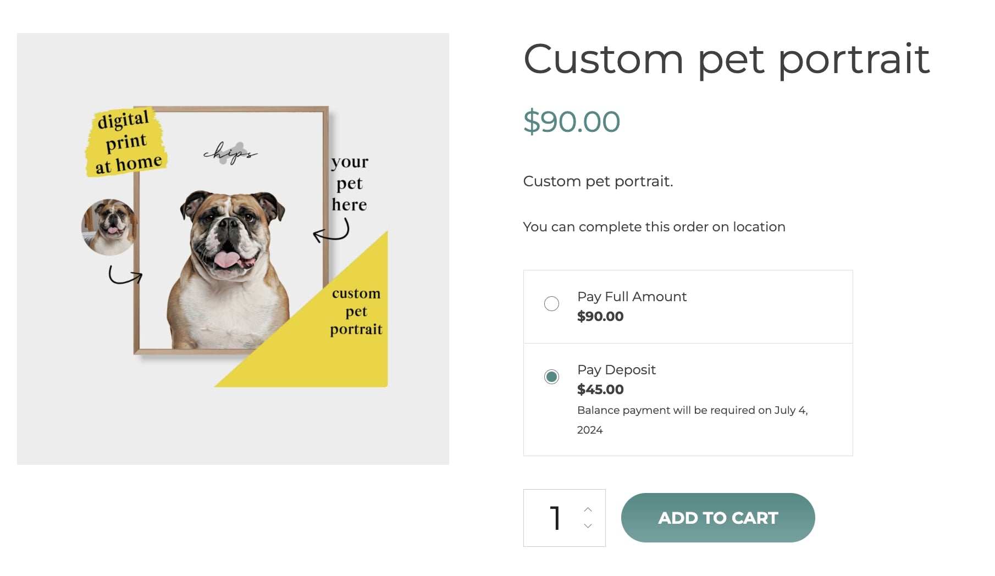
Task: Click 'You can complete this order on location'
Action: pos(654,227)
